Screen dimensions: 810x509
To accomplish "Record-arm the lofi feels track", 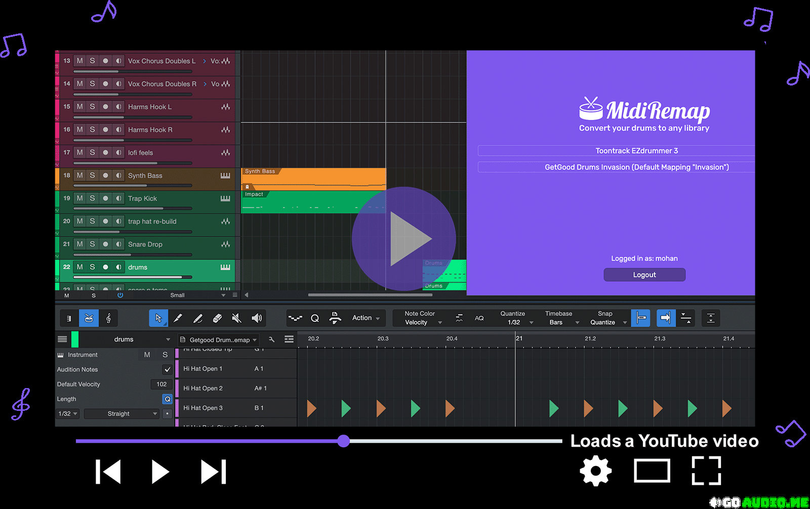I will pos(105,152).
